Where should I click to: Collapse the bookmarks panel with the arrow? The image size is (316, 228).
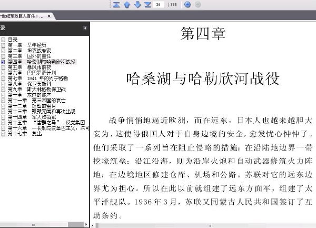(85, 28)
